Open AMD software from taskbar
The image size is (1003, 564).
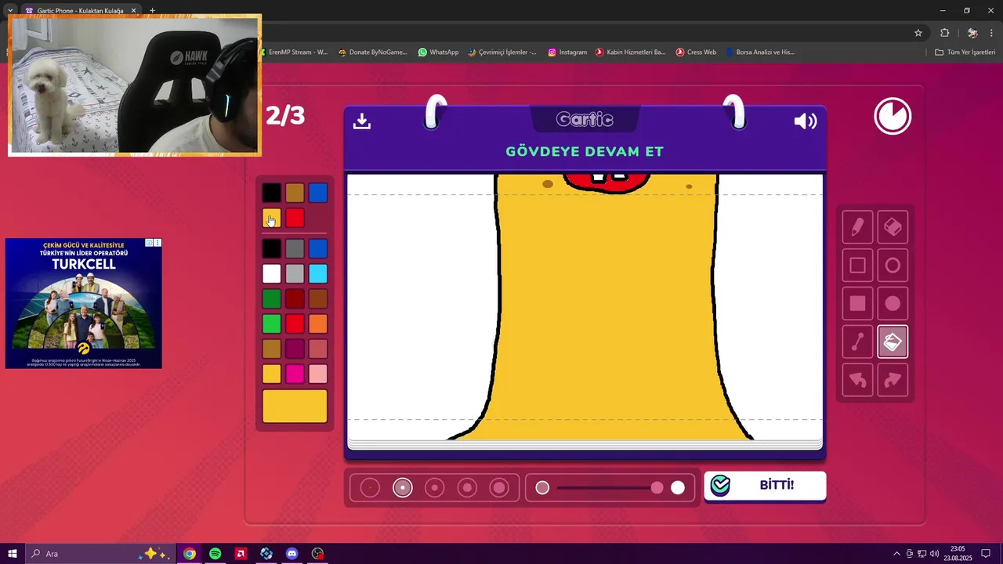pyautogui.click(x=241, y=554)
